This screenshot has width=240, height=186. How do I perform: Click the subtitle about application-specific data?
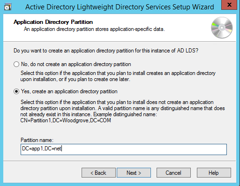click(94, 29)
